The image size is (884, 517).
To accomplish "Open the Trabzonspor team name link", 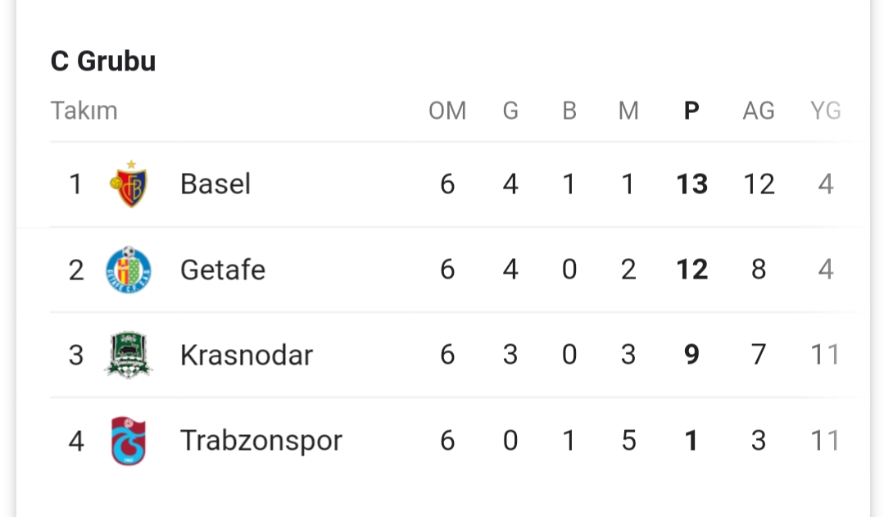I will pyautogui.click(x=261, y=441).
